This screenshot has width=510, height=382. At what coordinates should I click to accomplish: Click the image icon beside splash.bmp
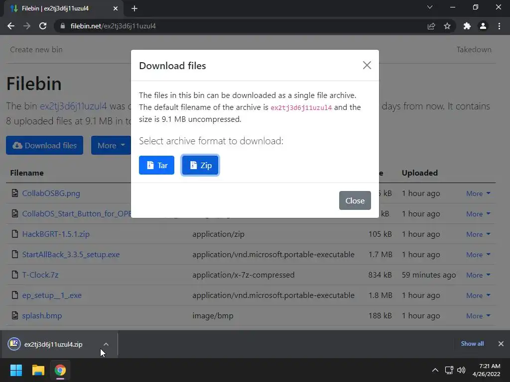tap(14, 315)
